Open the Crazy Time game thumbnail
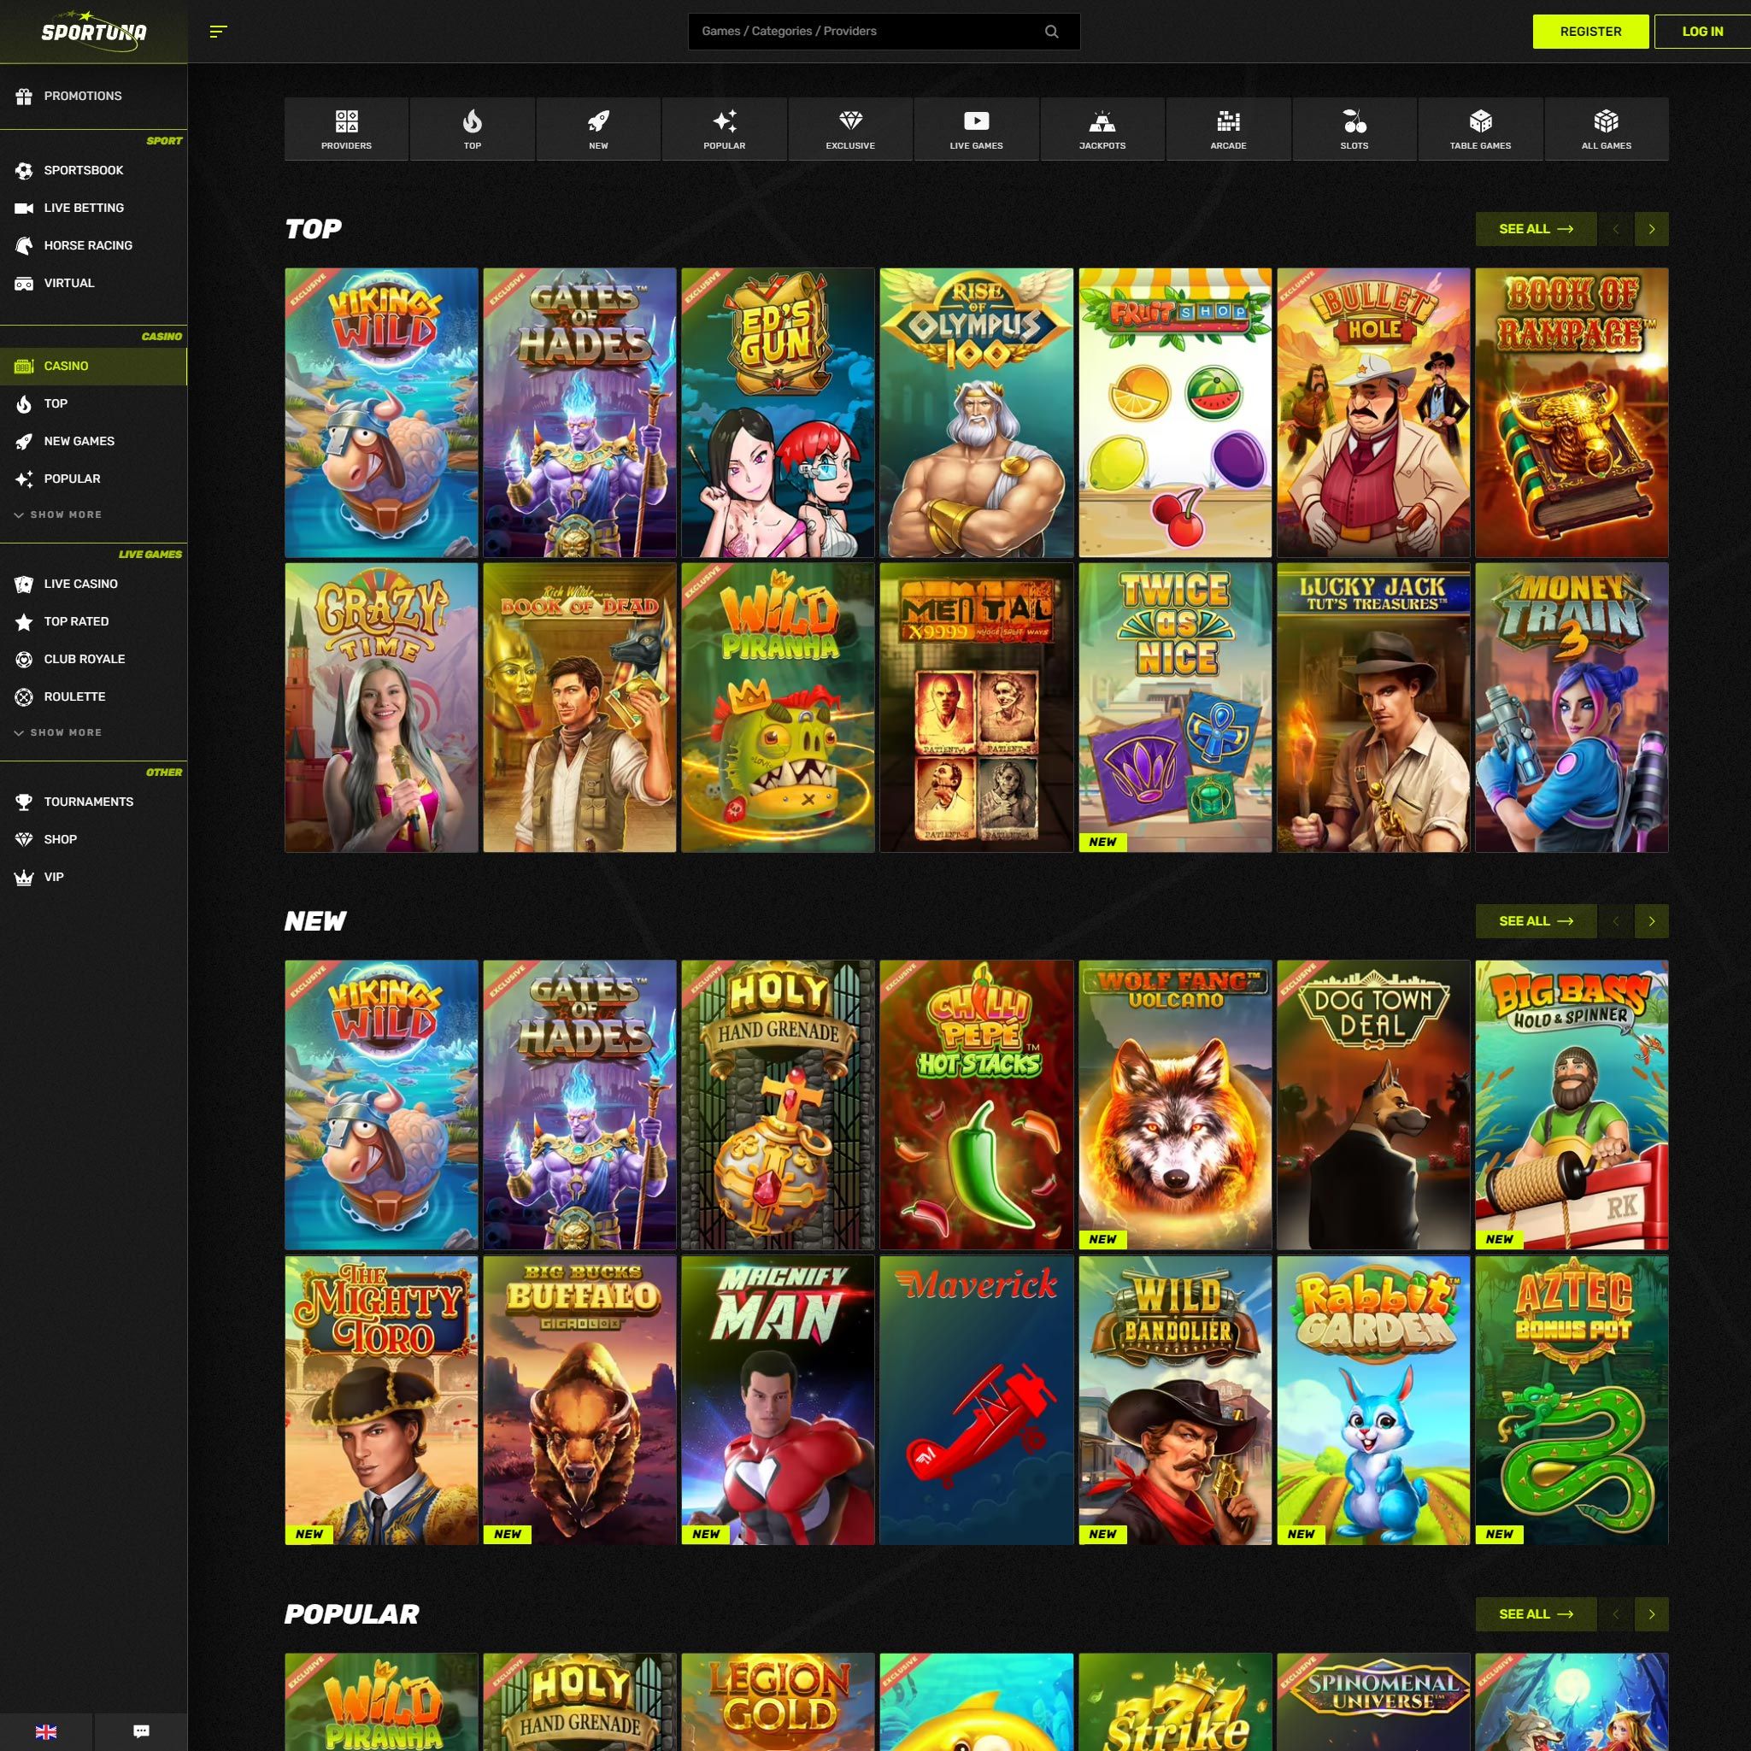The width and height of the screenshot is (1751, 1751). point(381,707)
